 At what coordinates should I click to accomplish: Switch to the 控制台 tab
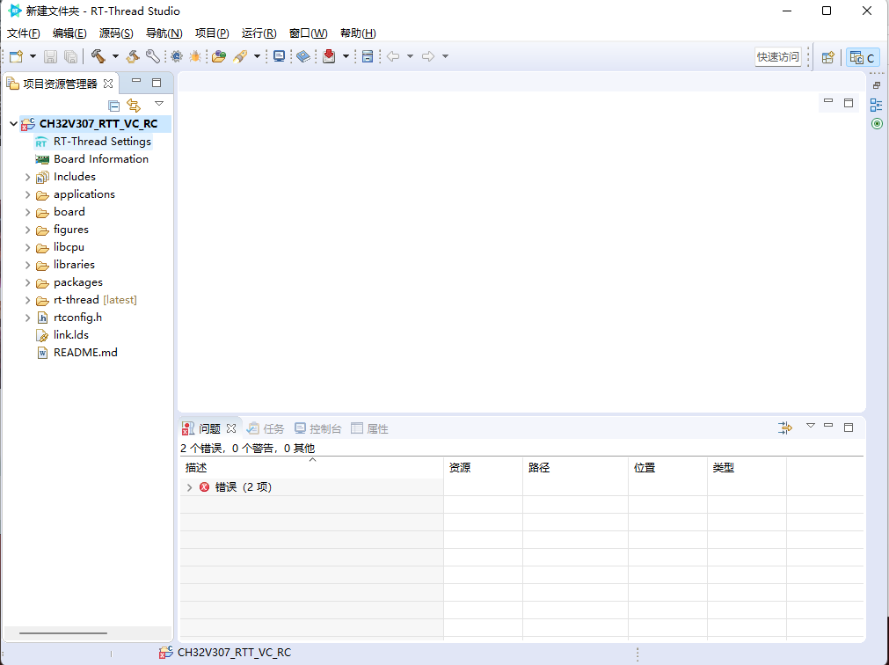tap(318, 429)
